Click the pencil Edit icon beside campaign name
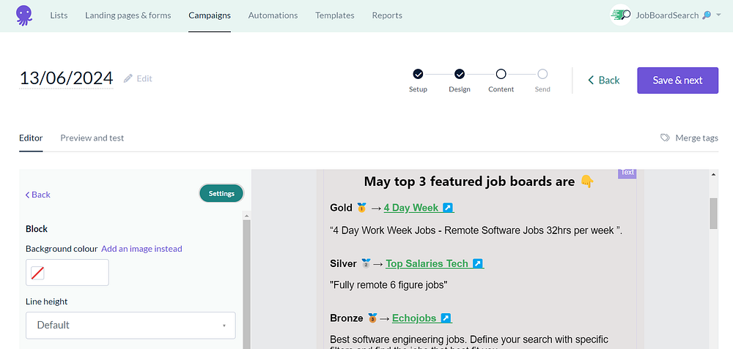Screen dimensions: 733x349 [x=128, y=78]
